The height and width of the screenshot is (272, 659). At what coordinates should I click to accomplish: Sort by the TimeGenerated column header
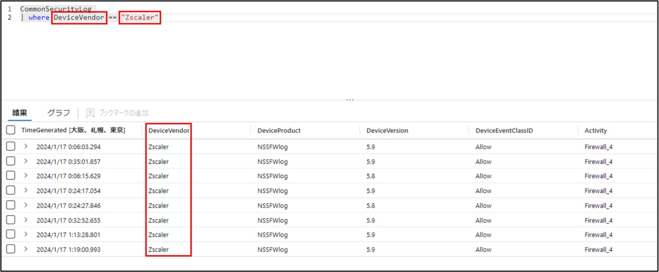click(73, 130)
